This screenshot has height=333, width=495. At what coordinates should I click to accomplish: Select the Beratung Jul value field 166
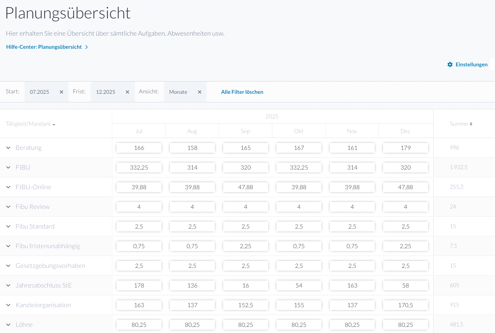tap(139, 148)
